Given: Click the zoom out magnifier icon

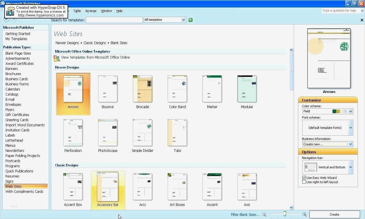Looking at the screenshot, I should [264, 214].
